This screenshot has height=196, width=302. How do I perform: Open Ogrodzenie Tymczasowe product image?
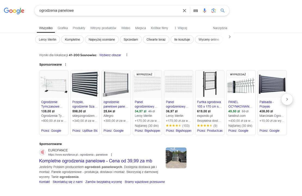[54, 84]
